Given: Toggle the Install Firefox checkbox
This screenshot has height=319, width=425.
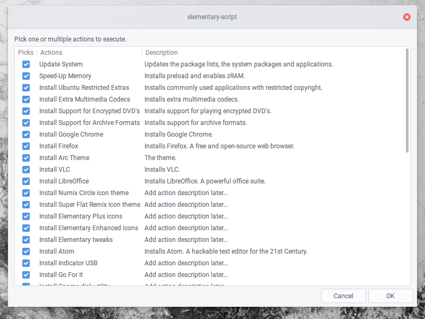Looking at the screenshot, I should pyautogui.click(x=26, y=146).
